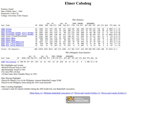Click 'PBA-Philippine Team Statistics' title
The width and height of the screenshot is (156, 117).
point(78,53)
